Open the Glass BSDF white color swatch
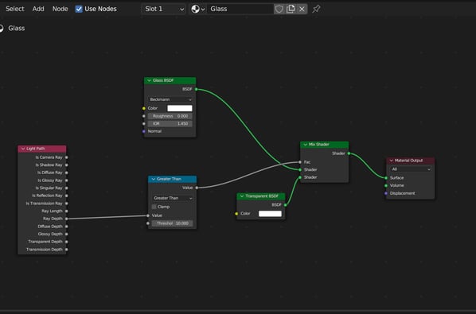Viewport: 476px width, 314px height. pyautogui.click(x=180, y=108)
